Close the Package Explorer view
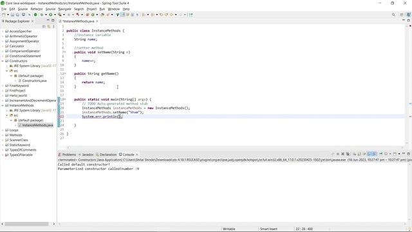The height and width of the screenshot is (232, 412). 32,21
